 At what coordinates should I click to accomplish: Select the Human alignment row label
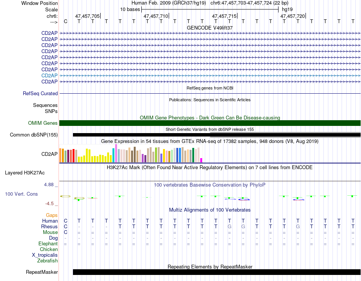[x=50, y=221]
